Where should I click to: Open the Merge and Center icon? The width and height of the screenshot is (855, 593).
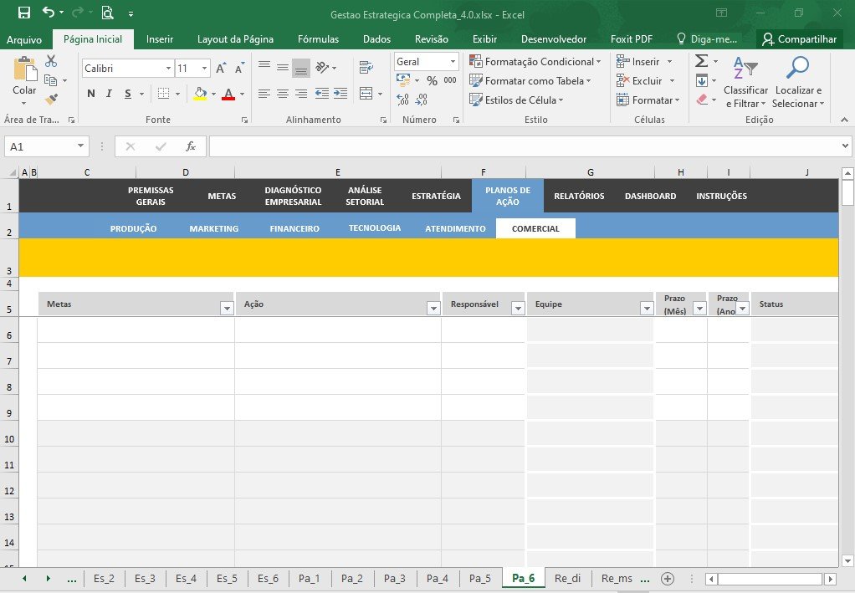coord(366,94)
